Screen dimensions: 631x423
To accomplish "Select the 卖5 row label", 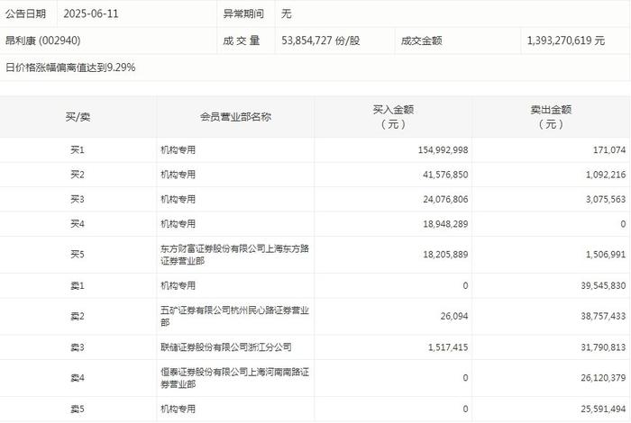I will click(78, 409).
